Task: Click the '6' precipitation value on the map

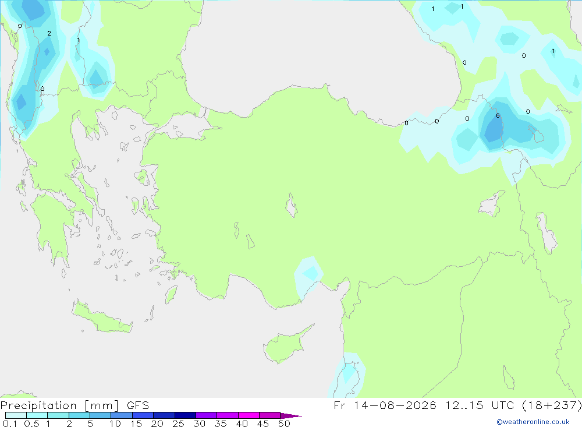Action: (x=498, y=115)
